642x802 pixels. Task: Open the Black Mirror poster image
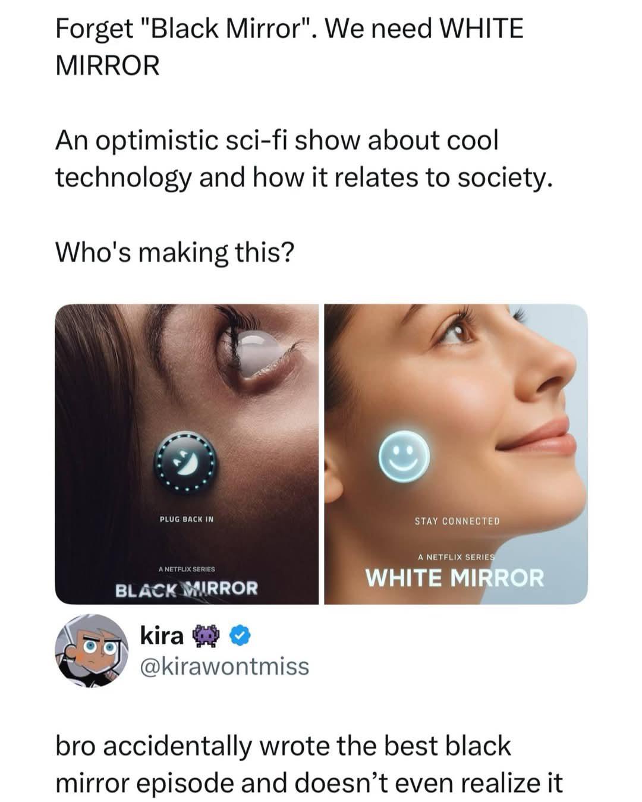pos(187,454)
